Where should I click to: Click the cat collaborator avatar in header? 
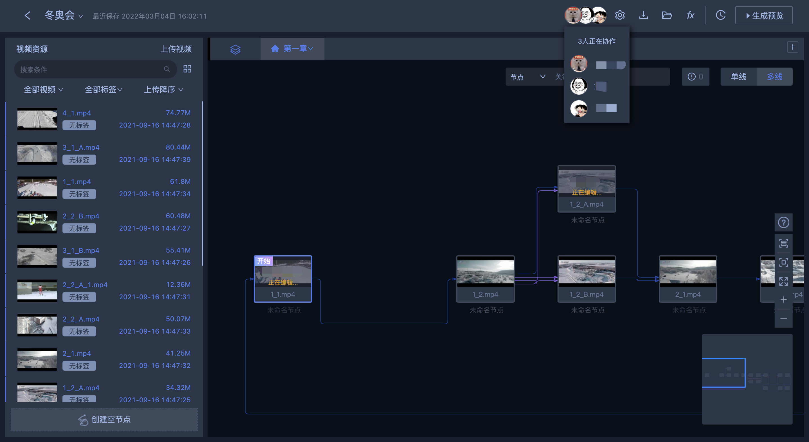coord(572,15)
